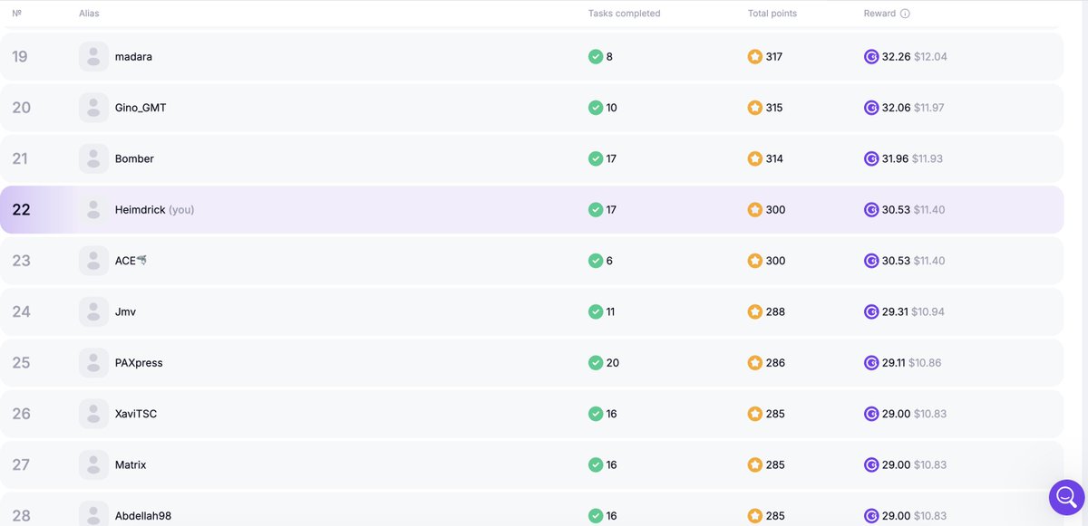Screen dimensions: 1088x526
Task: Click PAXpress's total points "286"
Action: click(775, 363)
